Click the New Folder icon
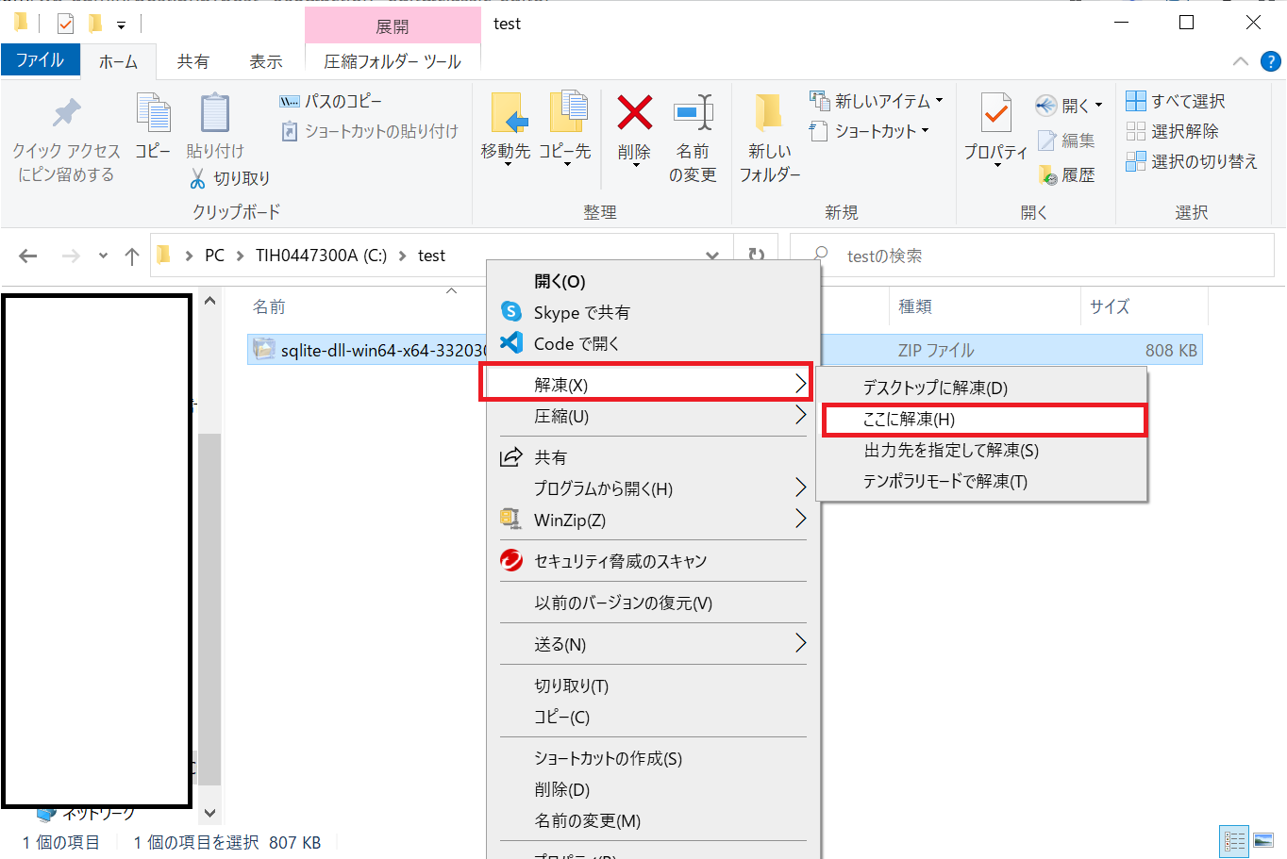This screenshot has width=1287, height=859. (769, 113)
